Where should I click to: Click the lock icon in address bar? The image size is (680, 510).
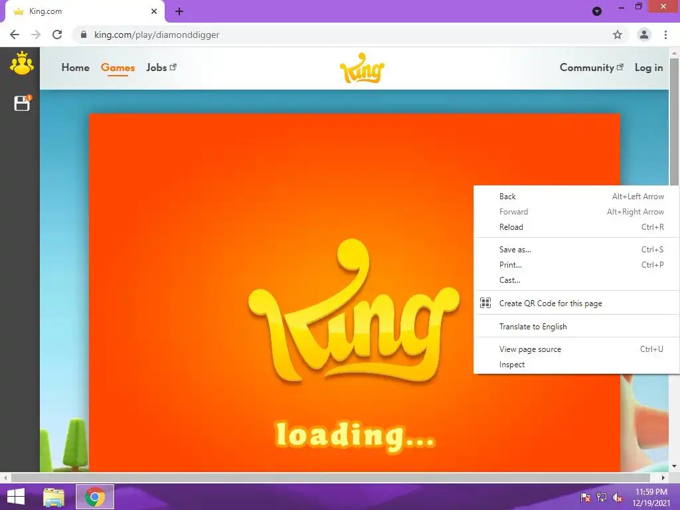tap(84, 35)
